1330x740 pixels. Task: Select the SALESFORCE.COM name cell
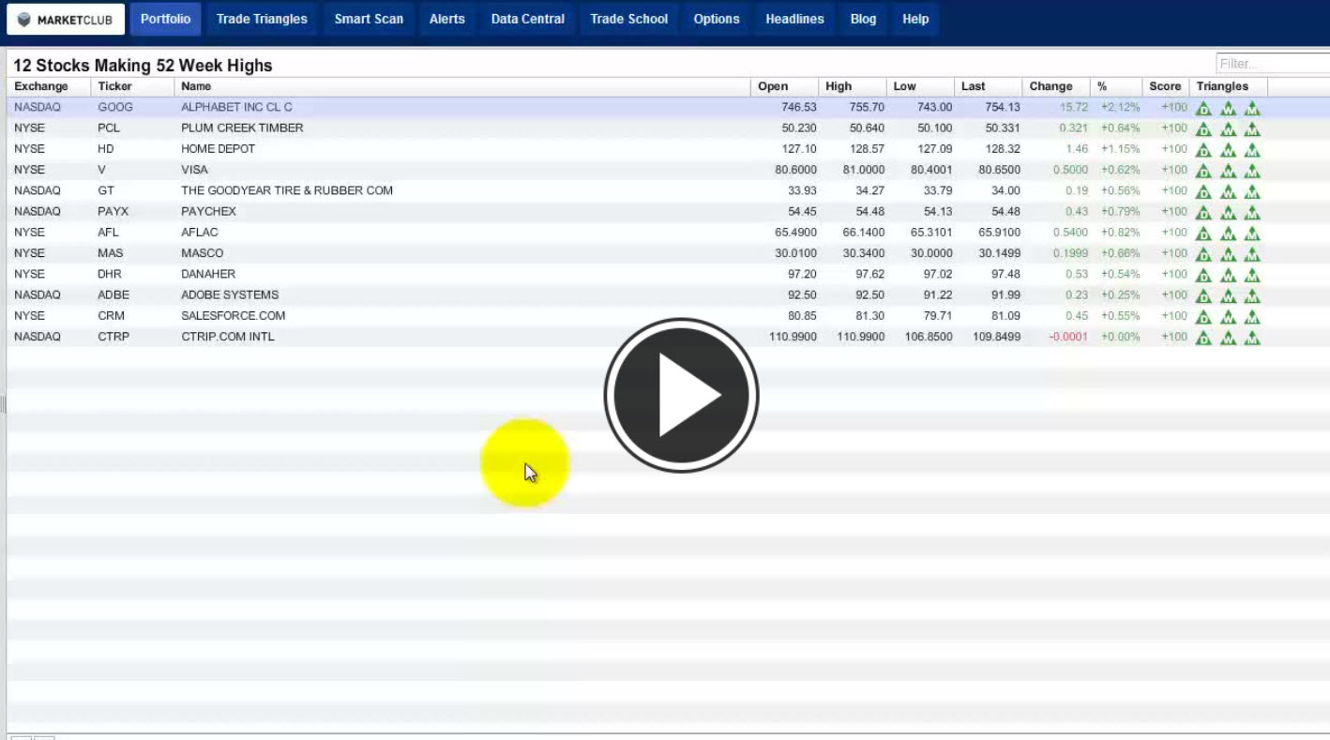pyautogui.click(x=233, y=315)
